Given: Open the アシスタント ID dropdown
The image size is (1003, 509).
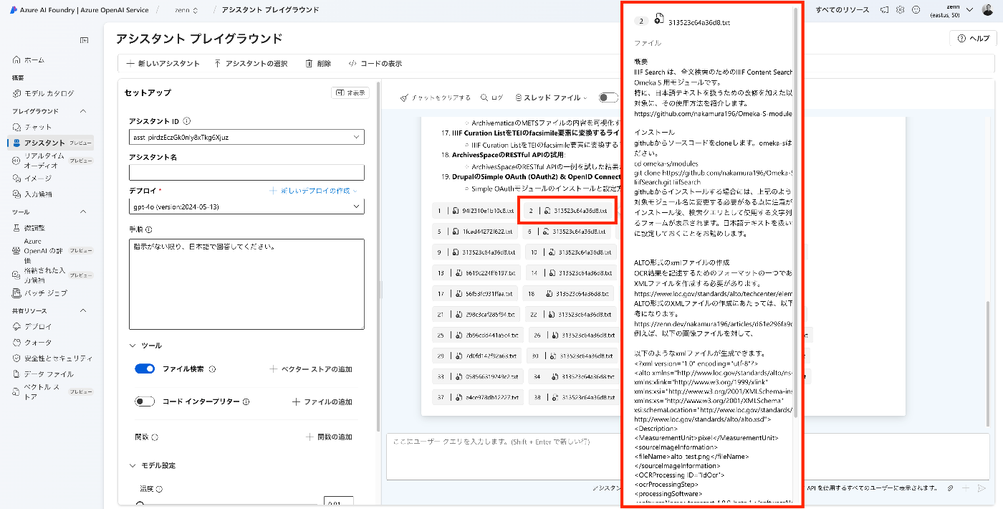Looking at the screenshot, I should click(x=246, y=137).
